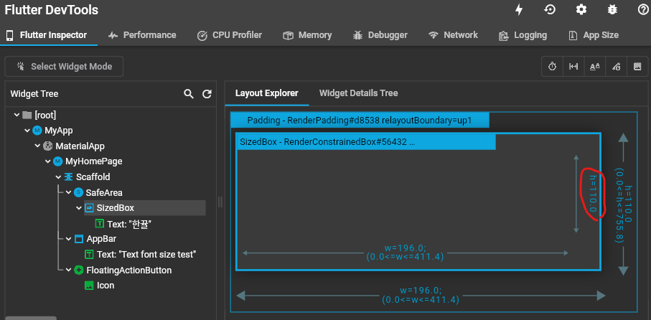Search the widget tree magnifier icon
This screenshot has width=651, height=320.
[x=189, y=94]
